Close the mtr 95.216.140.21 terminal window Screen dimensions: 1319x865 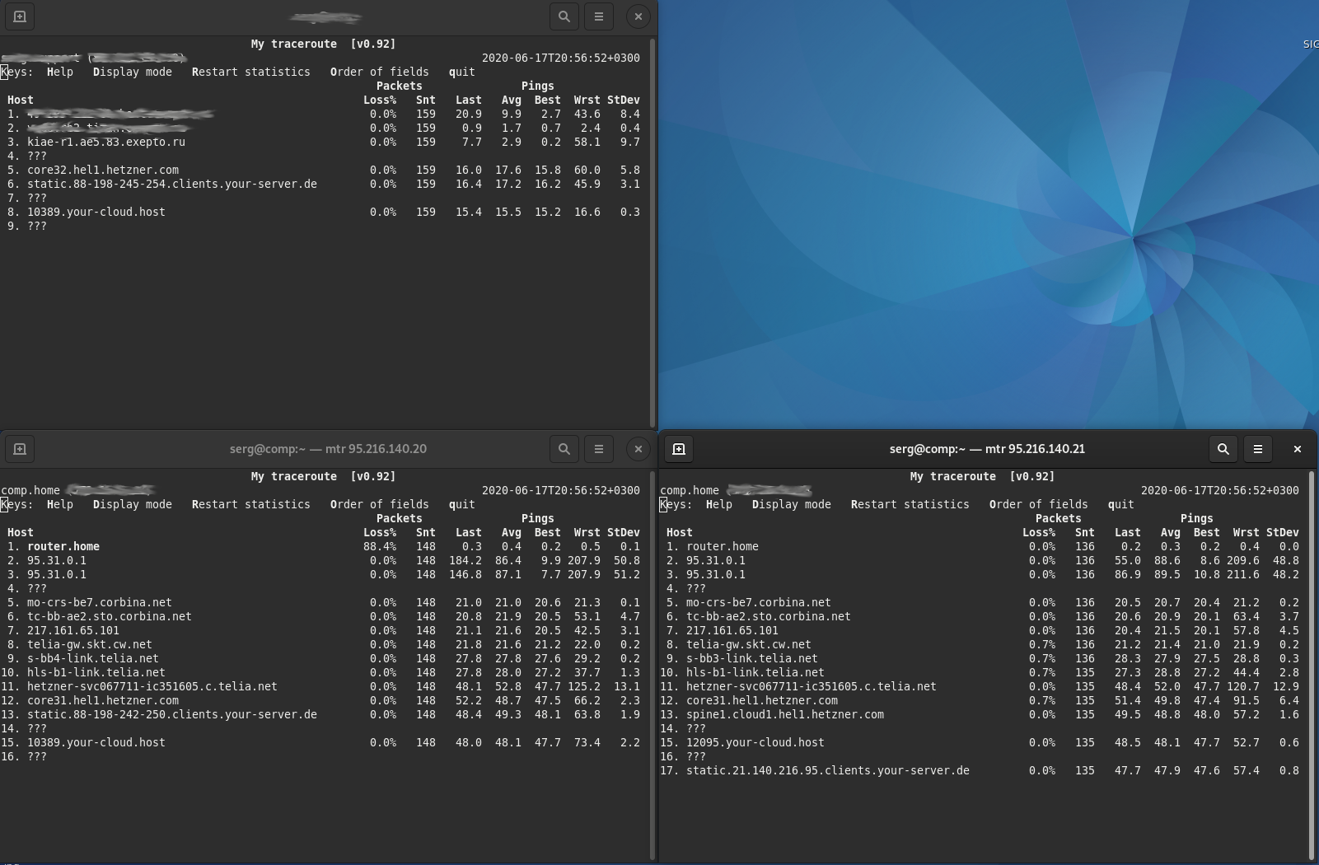click(1298, 449)
